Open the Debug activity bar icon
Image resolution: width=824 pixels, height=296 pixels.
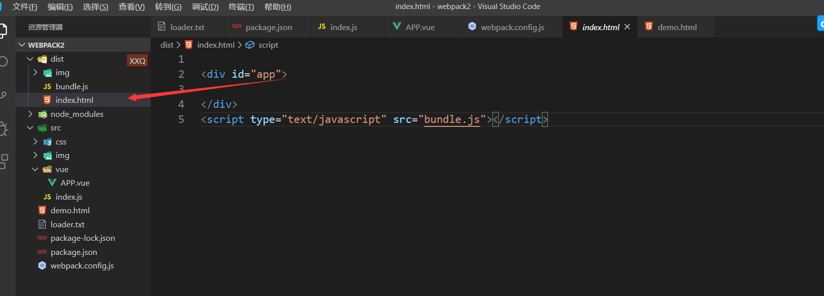[3, 129]
